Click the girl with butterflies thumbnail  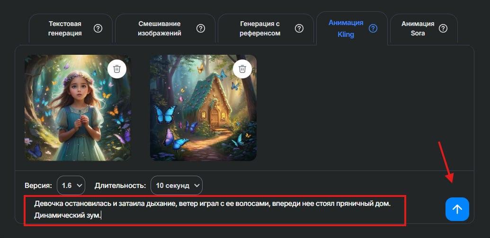tap(78, 108)
